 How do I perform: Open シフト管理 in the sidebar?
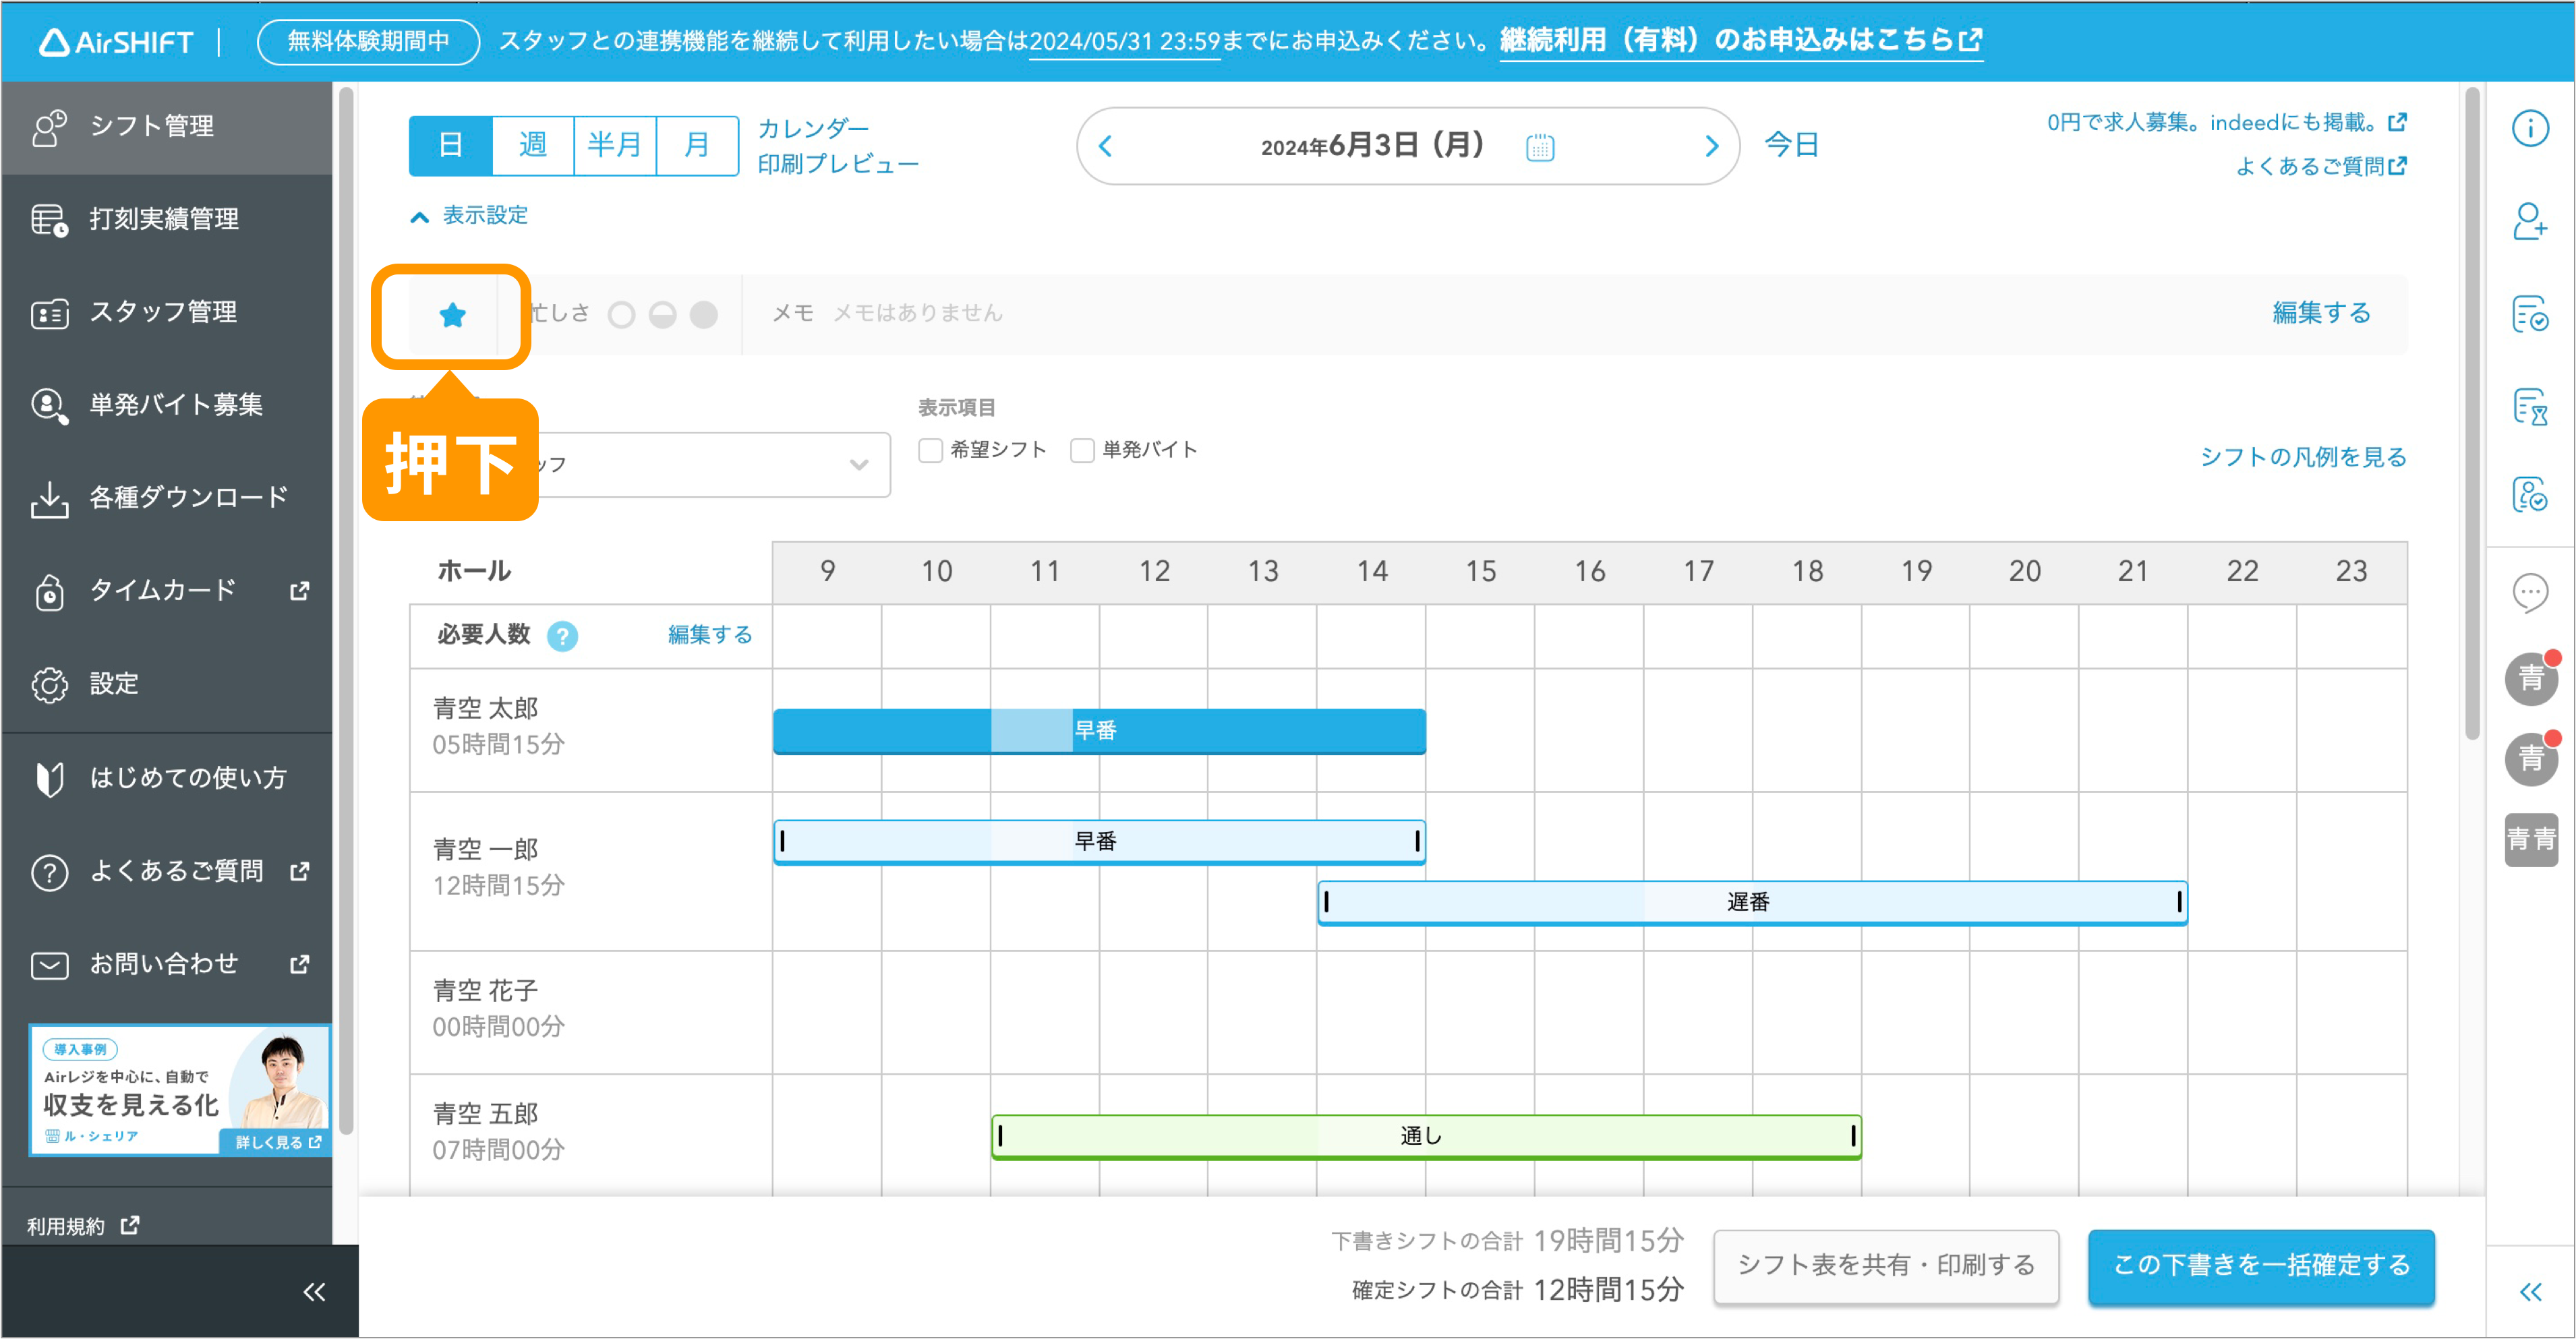(166, 127)
